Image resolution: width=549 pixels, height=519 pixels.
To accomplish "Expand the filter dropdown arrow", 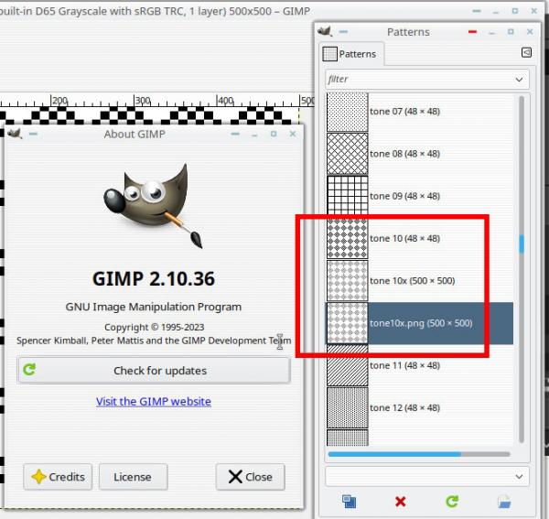I will click(519, 80).
